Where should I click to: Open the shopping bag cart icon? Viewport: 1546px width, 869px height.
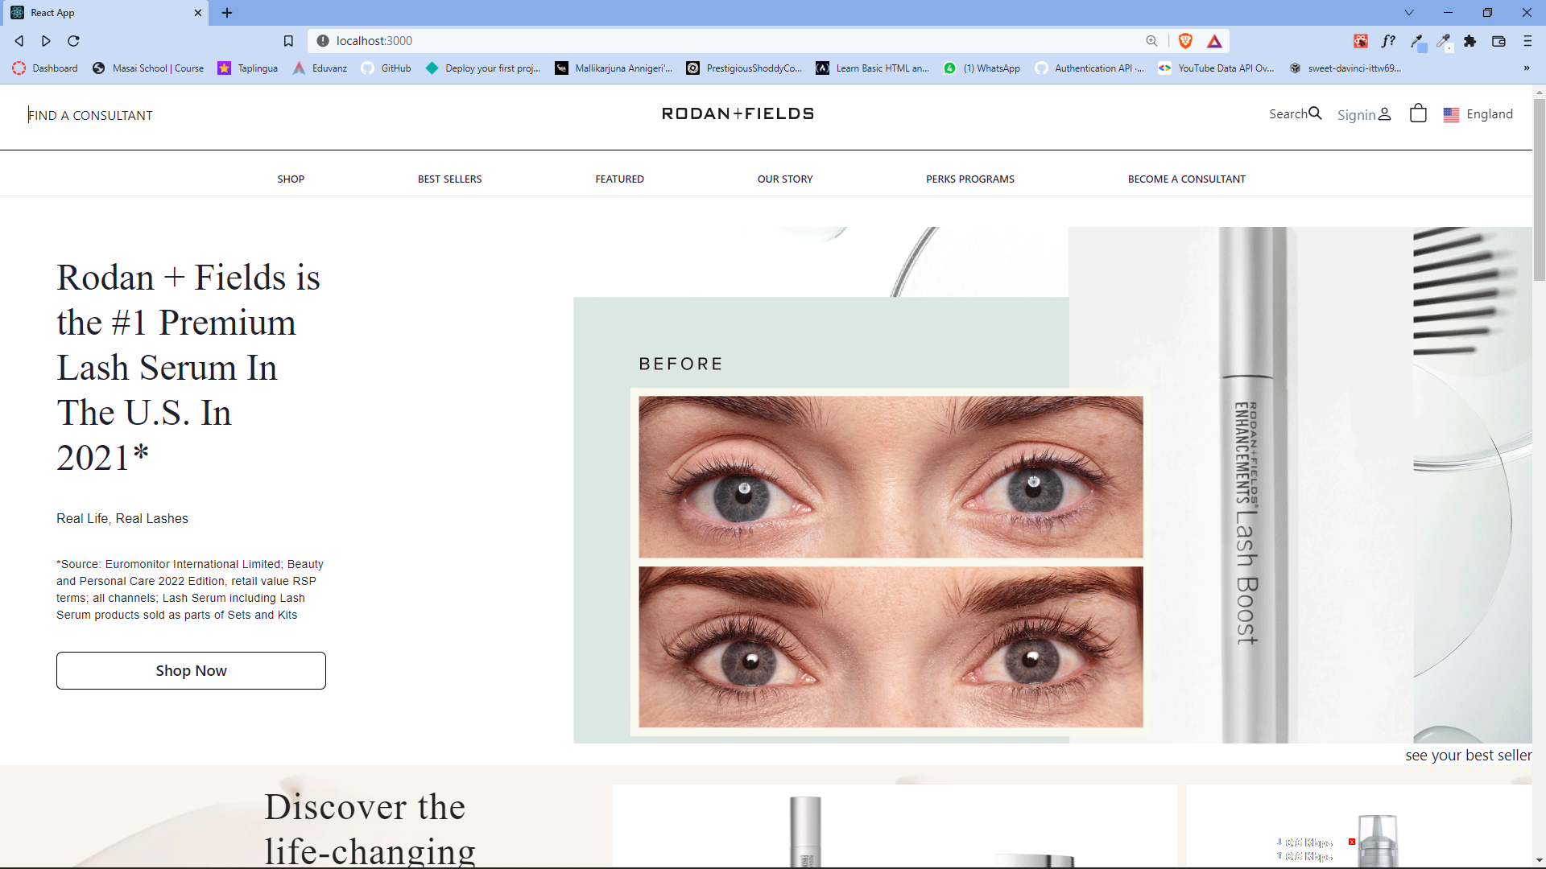pyautogui.click(x=1418, y=113)
